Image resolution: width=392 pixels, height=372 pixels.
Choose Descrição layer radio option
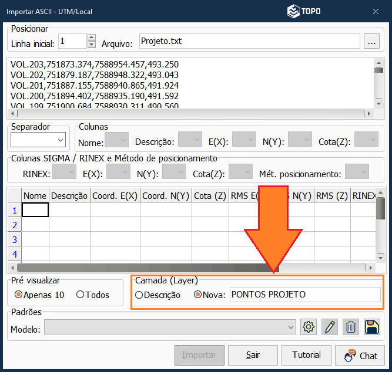click(139, 295)
